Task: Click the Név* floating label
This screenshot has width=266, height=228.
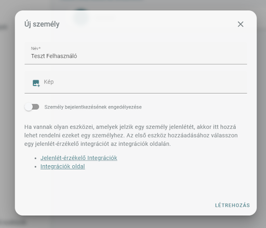Action: pyautogui.click(x=36, y=48)
